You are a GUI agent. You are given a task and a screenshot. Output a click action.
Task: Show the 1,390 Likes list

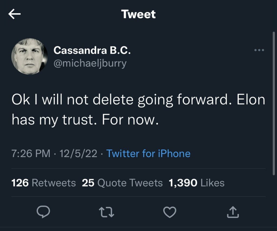(196, 183)
